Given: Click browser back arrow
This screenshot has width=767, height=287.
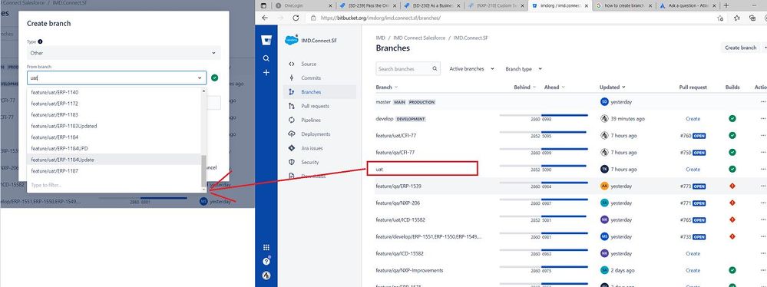Looking at the screenshot, I should coord(265,18).
